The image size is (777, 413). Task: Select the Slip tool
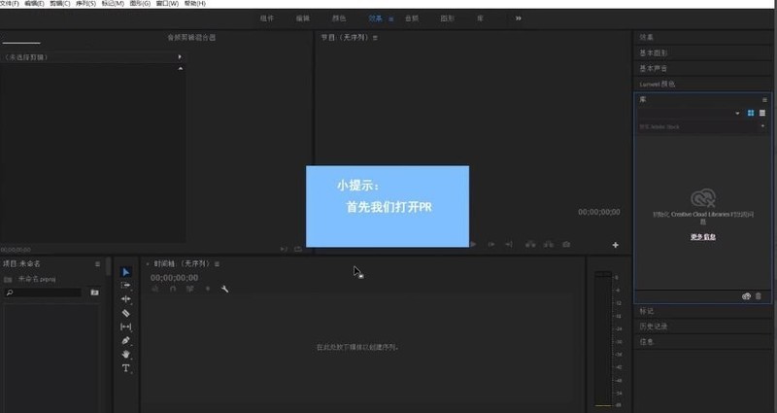point(125,327)
